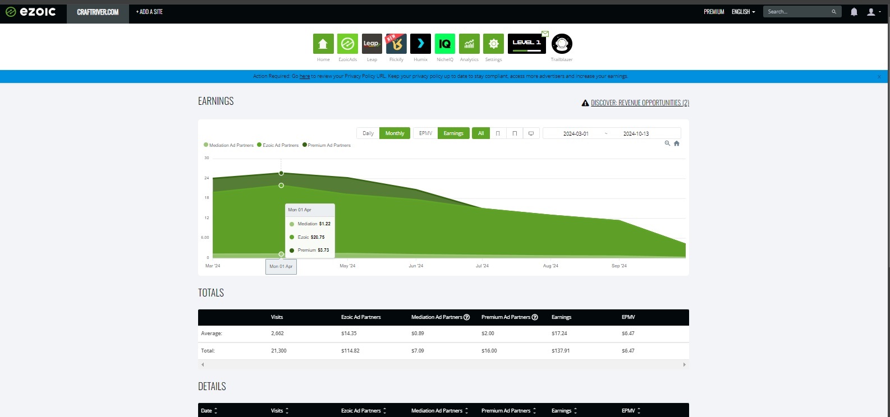The image size is (890, 417).
Task: Open the PREMIUM menu item
Action: coord(714,12)
